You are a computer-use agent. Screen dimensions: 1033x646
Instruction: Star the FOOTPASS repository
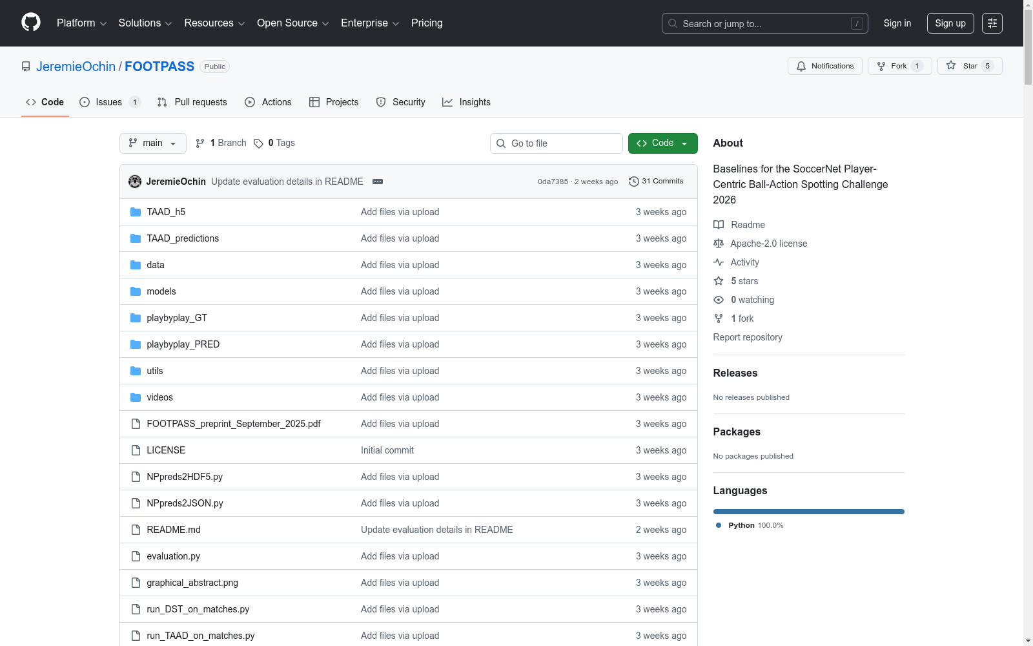[970, 66]
